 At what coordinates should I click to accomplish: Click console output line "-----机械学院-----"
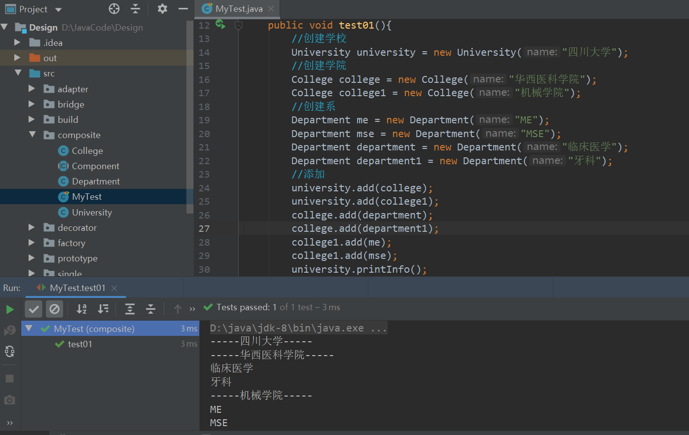[x=261, y=396]
